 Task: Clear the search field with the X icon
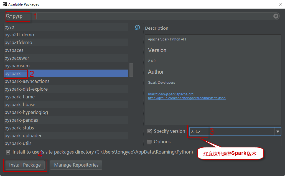coord(276,16)
